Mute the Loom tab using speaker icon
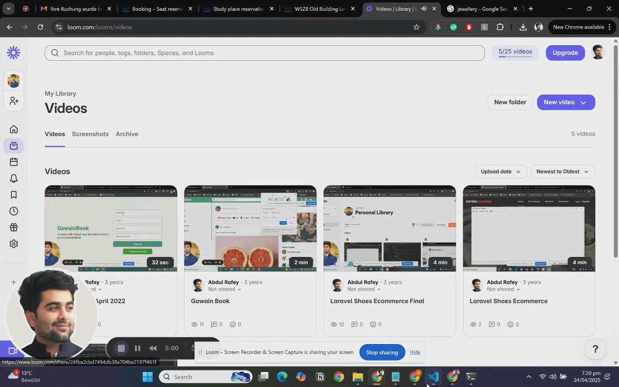The image size is (619, 387). (x=423, y=9)
